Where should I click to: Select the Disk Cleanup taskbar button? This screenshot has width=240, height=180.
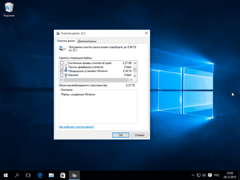[74, 175]
